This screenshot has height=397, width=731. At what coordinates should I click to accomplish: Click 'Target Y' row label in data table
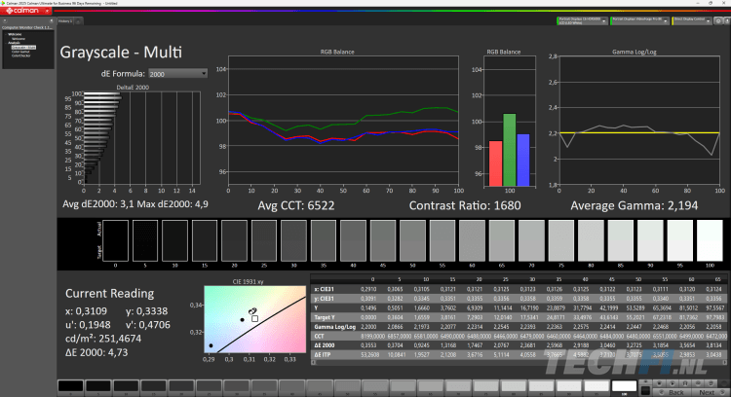point(325,317)
